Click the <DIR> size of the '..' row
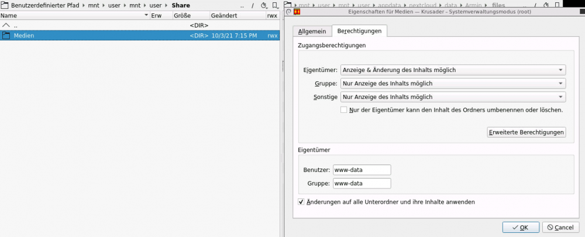Image resolution: width=585 pixels, height=237 pixels. 199,25
